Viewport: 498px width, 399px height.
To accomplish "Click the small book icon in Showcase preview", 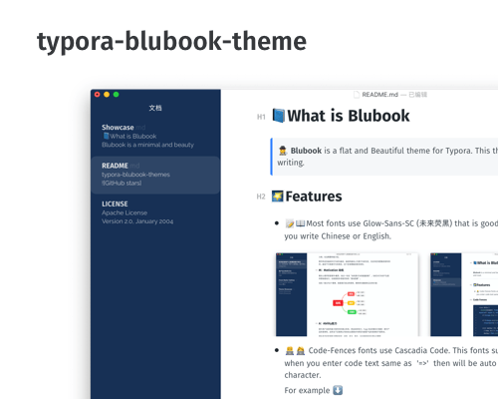I will click(106, 136).
